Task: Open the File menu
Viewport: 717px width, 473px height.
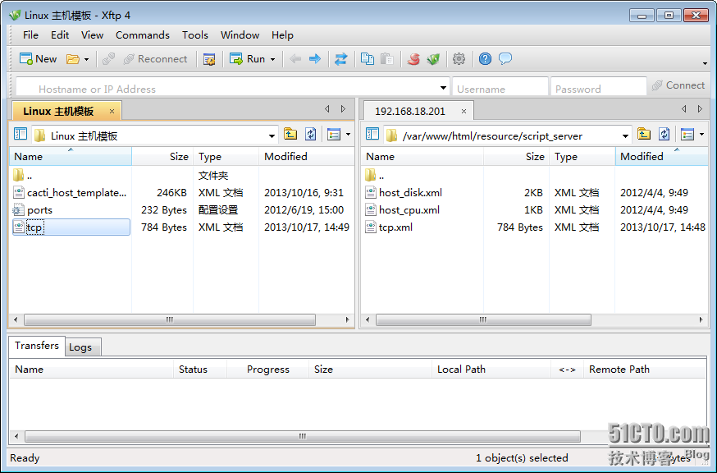Action: (x=30, y=35)
